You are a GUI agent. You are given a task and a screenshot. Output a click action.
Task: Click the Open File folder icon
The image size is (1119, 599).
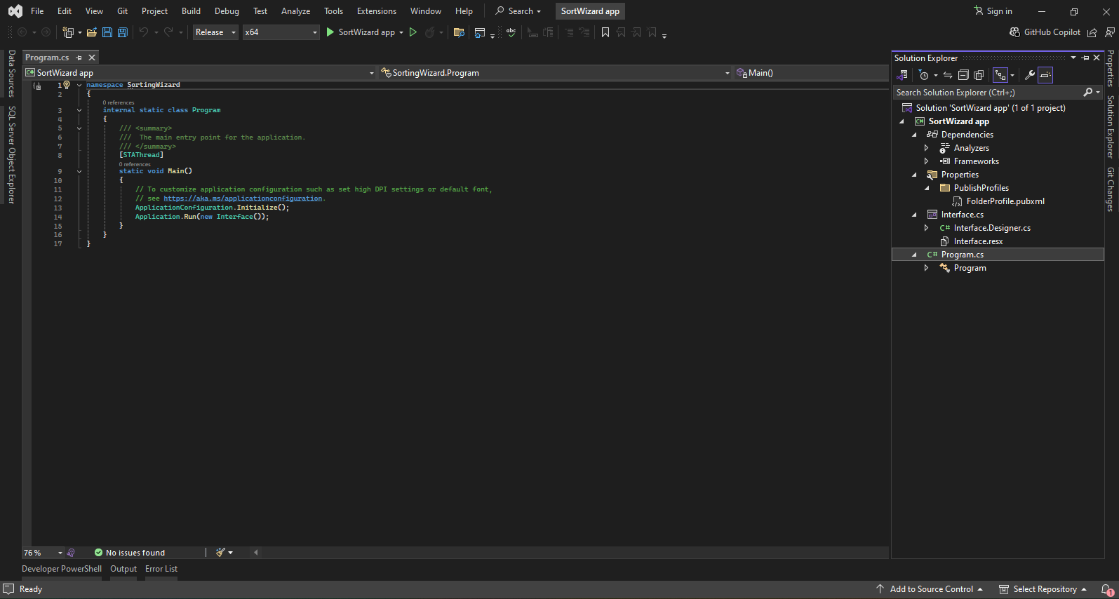pyautogui.click(x=92, y=32)
